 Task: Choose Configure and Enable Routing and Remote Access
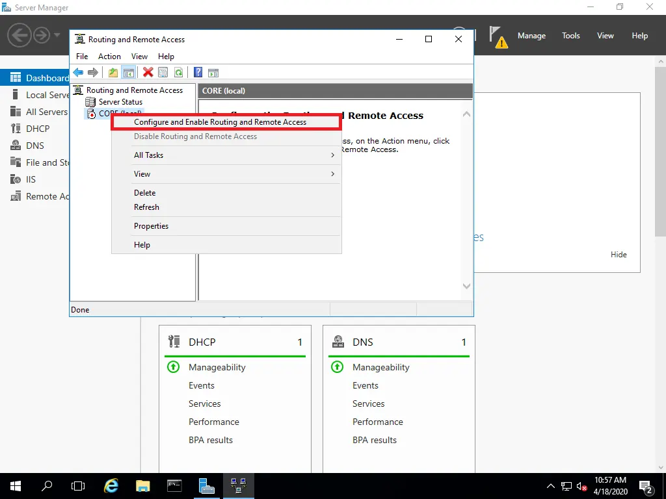(x=226, y=122)
